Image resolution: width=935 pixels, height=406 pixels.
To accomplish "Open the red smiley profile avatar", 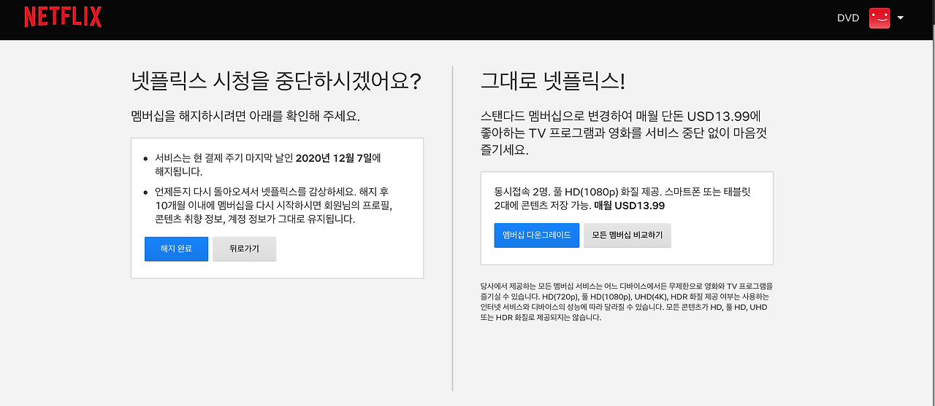I will coord(879,18).
